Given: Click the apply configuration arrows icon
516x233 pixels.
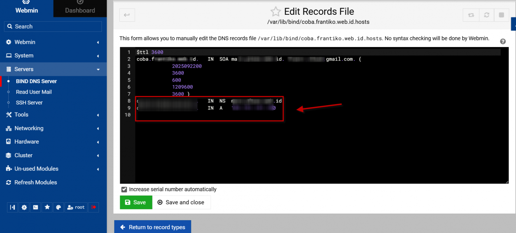Looking at the screenshot, I should pyautogui.click(x=471, y=15).
